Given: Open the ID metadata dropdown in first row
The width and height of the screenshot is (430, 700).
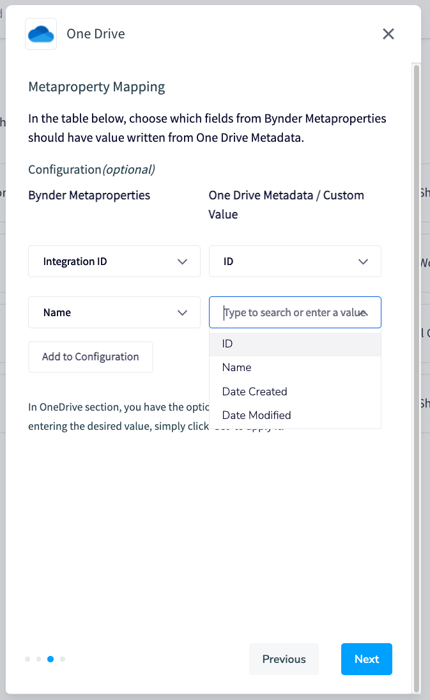Looking at the screenshot, I should 295,261.
